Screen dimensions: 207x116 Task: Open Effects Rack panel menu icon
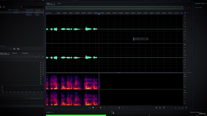coord(9,53)
